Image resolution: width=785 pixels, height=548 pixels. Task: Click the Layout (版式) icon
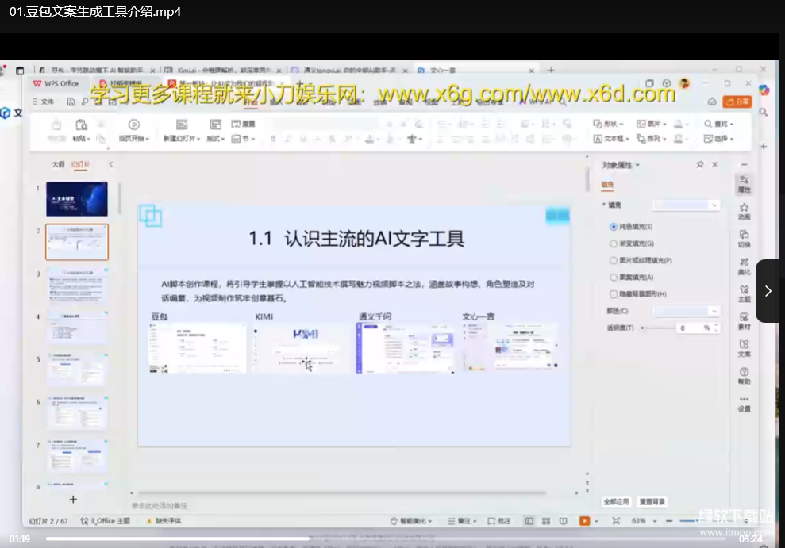click(x=216, y=125)
